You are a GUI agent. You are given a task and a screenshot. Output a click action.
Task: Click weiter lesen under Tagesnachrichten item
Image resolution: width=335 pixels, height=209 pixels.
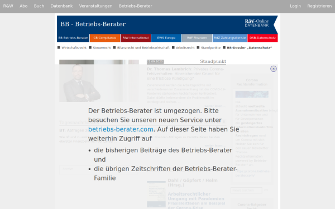[215, 145]
